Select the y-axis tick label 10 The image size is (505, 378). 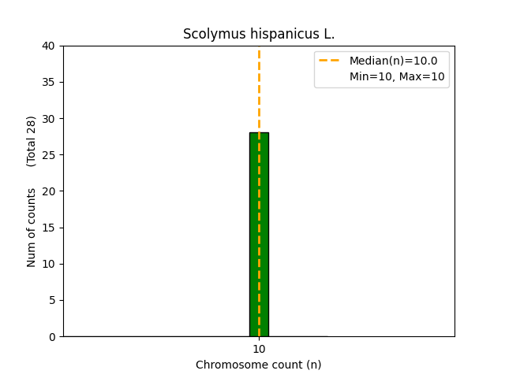[x=49, y=264]
